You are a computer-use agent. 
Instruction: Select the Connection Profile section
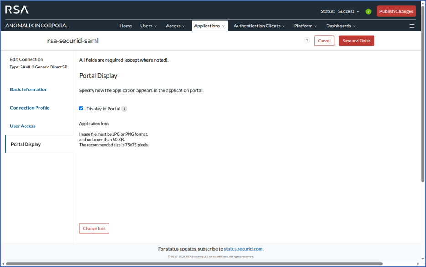tap(30, 108)
